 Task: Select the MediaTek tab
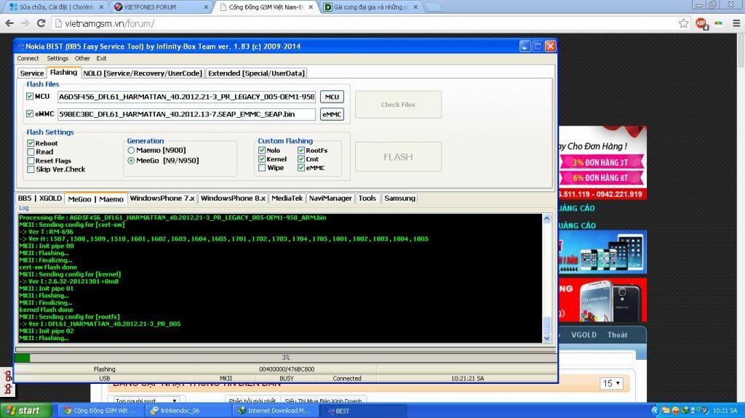pos(287,198)
